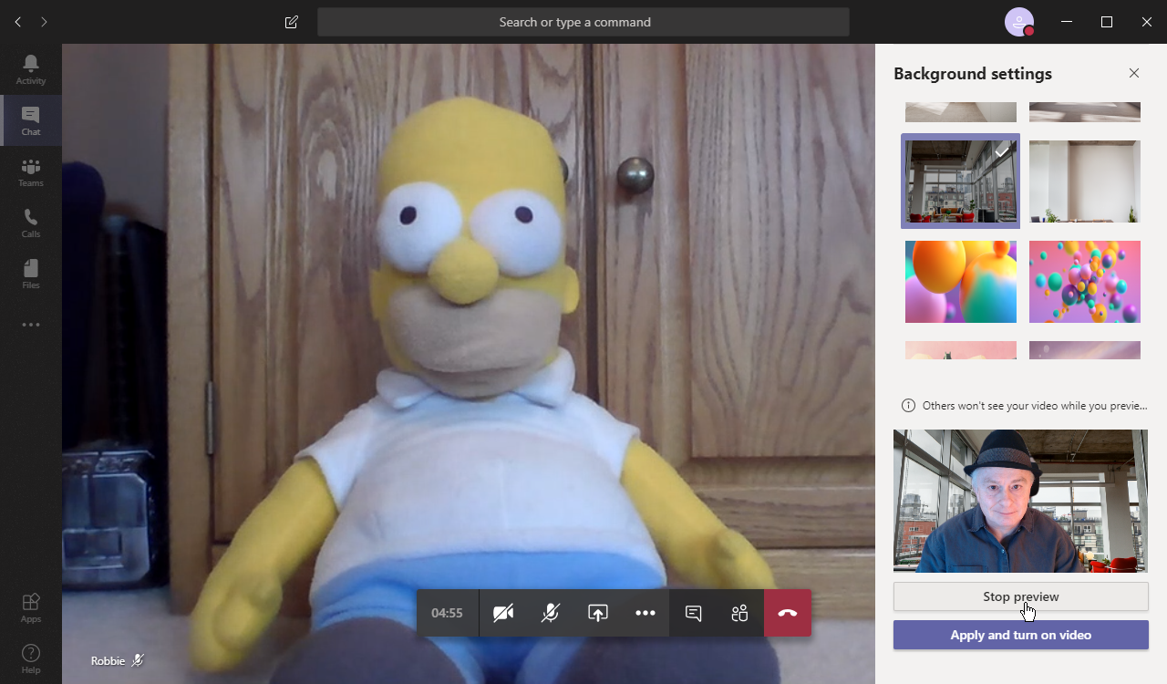Turn camera on in call toolbar

coord(502,613)
